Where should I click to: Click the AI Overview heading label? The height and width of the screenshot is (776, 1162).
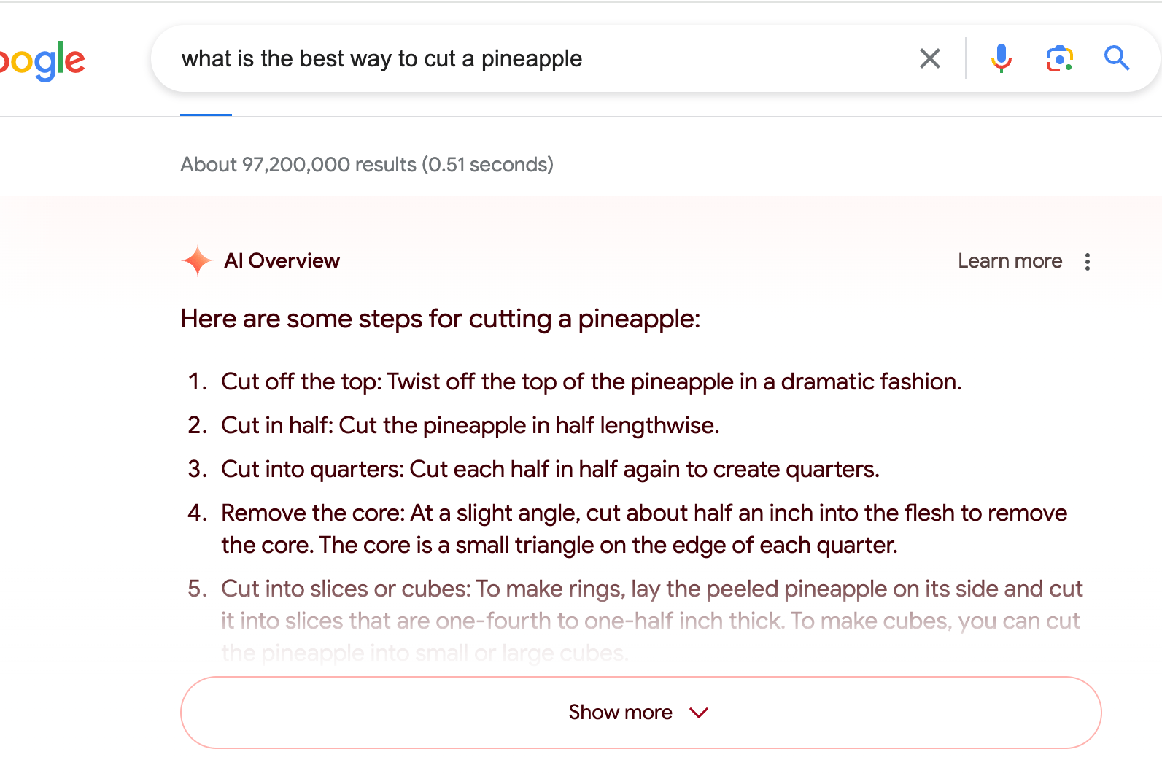[282, 261]
